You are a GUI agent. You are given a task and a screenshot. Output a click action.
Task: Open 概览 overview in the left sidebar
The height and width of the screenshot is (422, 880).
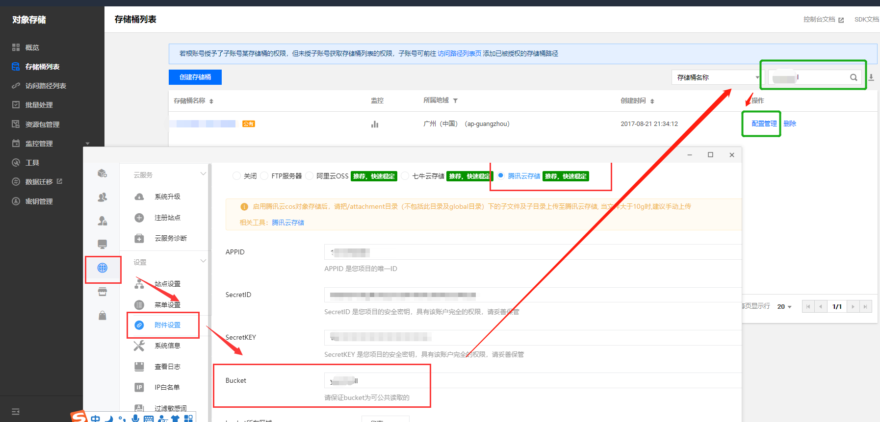pos(32,48)
